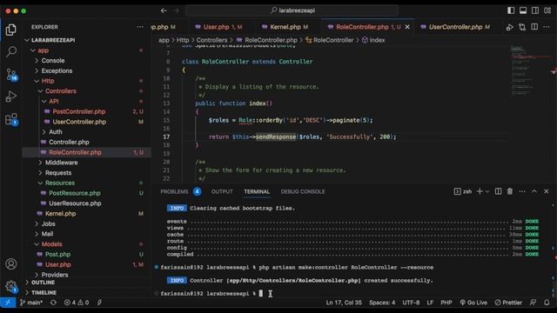This screenshot has width=557, height=313.
Task: Click the remote window status bar icon
Action: (x=8, y=303)
